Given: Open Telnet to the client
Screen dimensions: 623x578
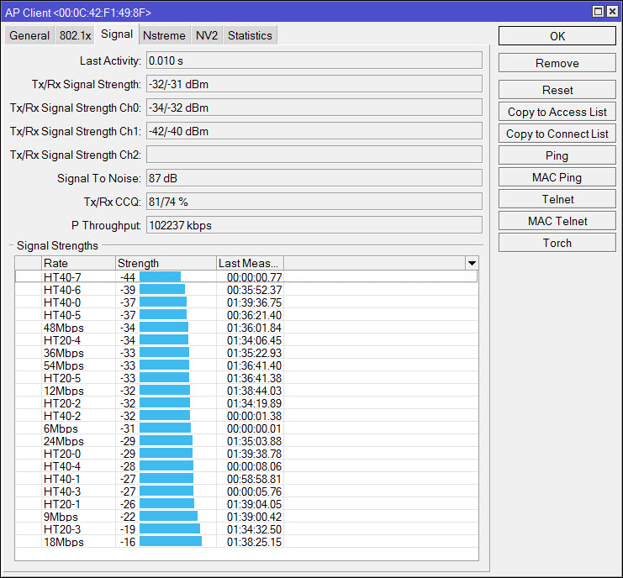Looking at the screenshot, I should point(557,199).
